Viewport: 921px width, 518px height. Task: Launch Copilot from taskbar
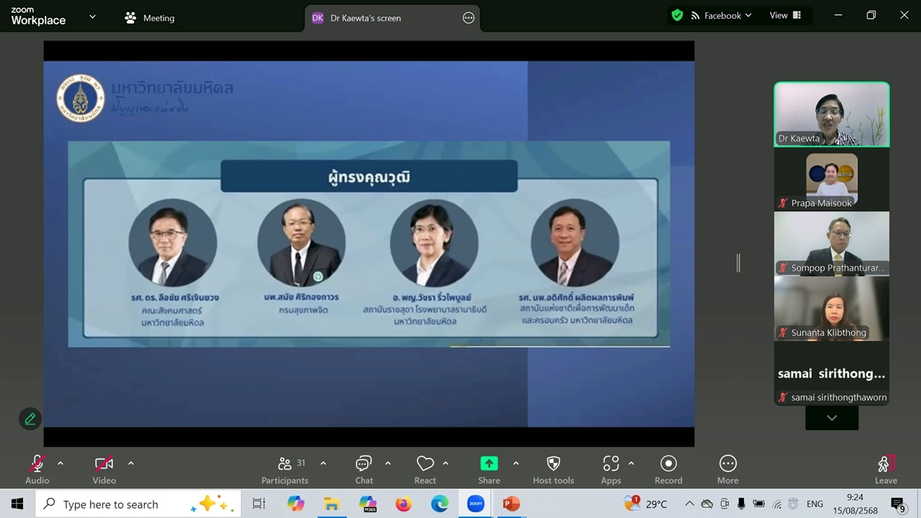pyautogui.click(x=296, y=504)
